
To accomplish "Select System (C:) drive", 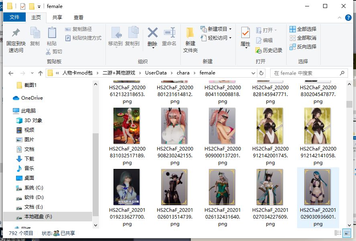I will coord(30,188).
